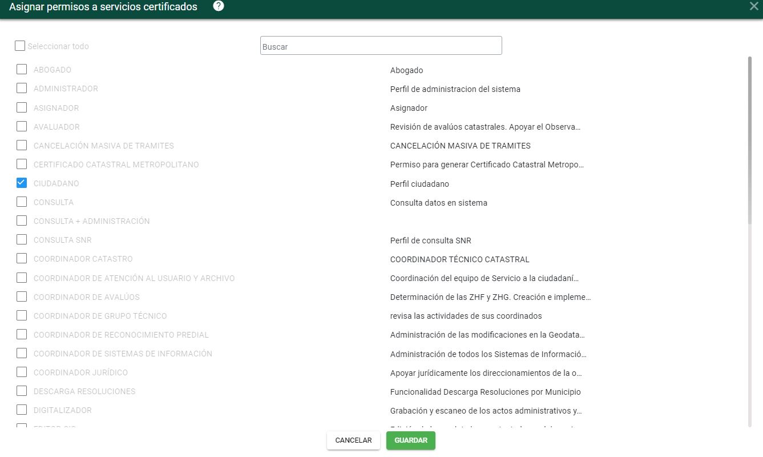Enable CANCELACIÓN MASIVA DE TRAMITES checkbox
This screenshot has height=457, width=763.
click(x=22, y=145)
